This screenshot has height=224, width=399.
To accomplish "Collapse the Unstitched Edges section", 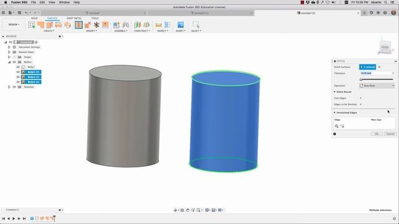I will pos(334,113).
